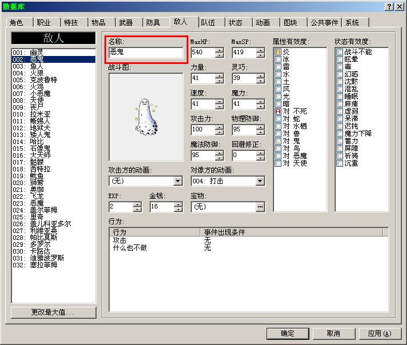The image size is (407, 345).
Task: Toggle 幻惑 state efficiency box
Action: [340, 74]
